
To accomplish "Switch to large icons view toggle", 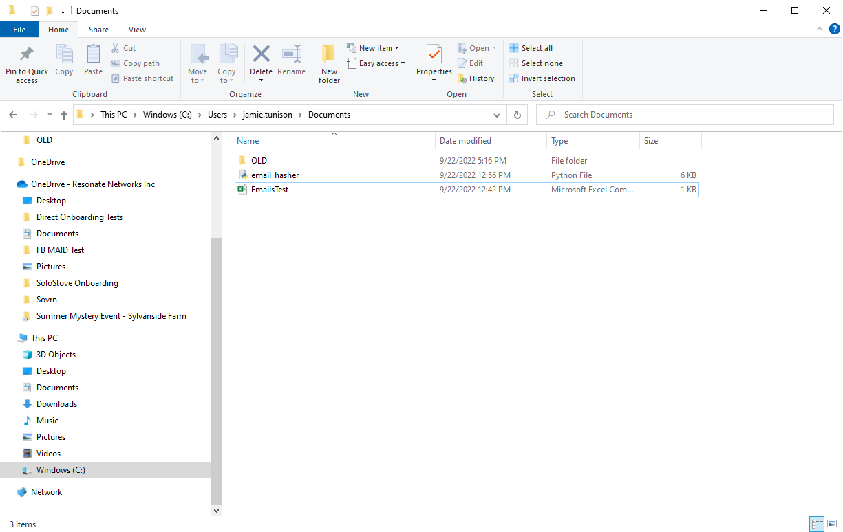I will (833, 524).
